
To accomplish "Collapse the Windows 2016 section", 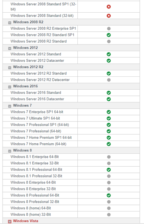I will (x=10, y=87).
